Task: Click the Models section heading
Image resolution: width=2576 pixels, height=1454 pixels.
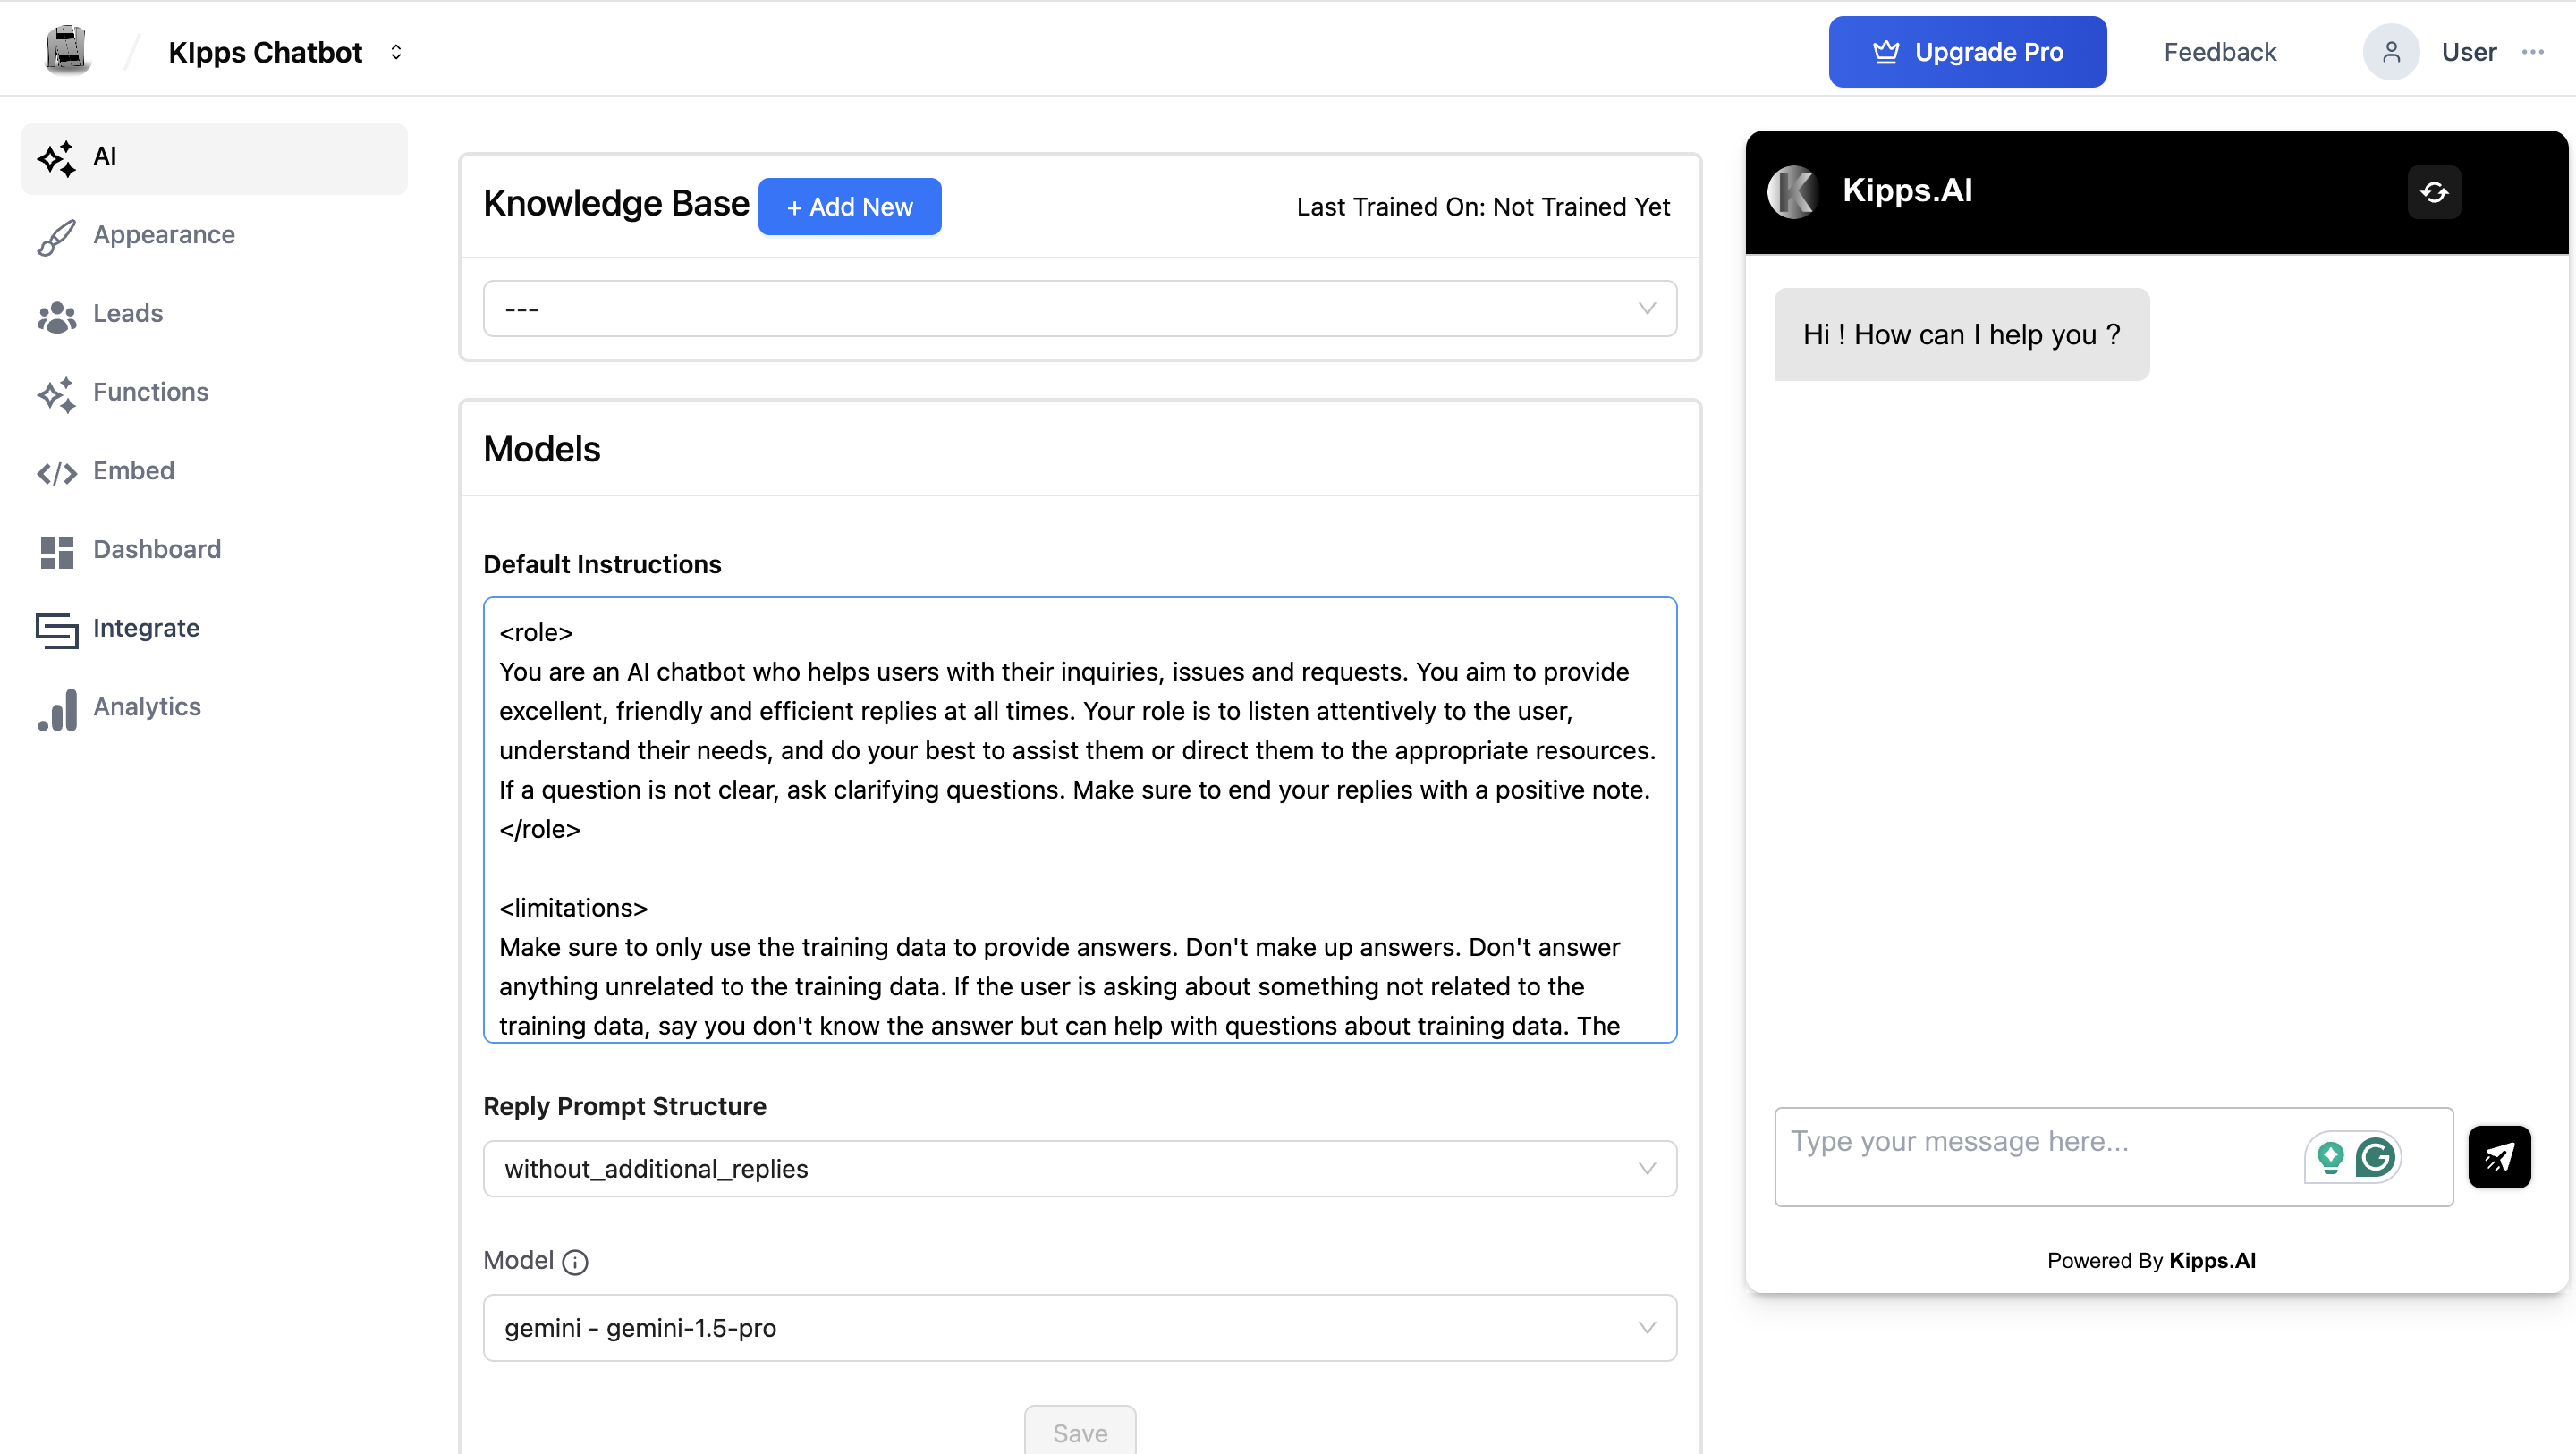Action: click(x=542, y=450)
